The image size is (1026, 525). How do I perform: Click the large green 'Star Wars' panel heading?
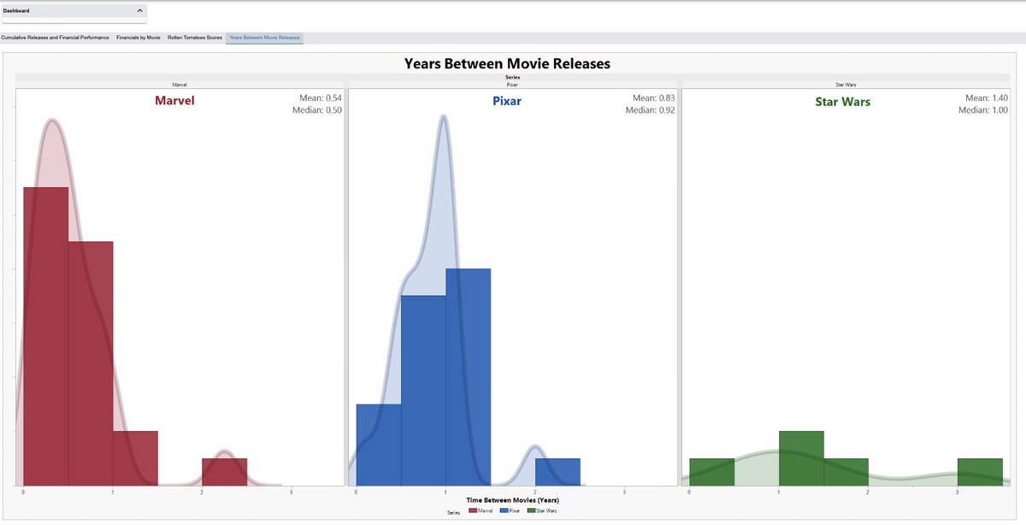[843, 102]
